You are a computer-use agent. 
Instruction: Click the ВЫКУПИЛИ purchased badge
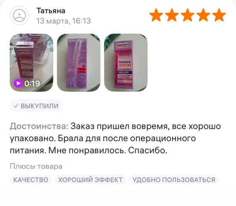point(36,106)
